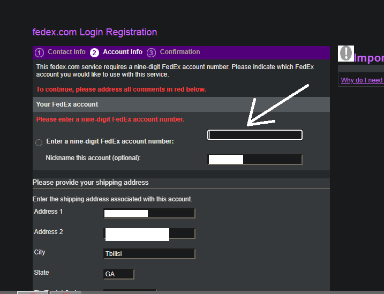This screenshot has width=384, height=294.
Task: Click the partially visible field below State
Action: click(x=130, y=290)
